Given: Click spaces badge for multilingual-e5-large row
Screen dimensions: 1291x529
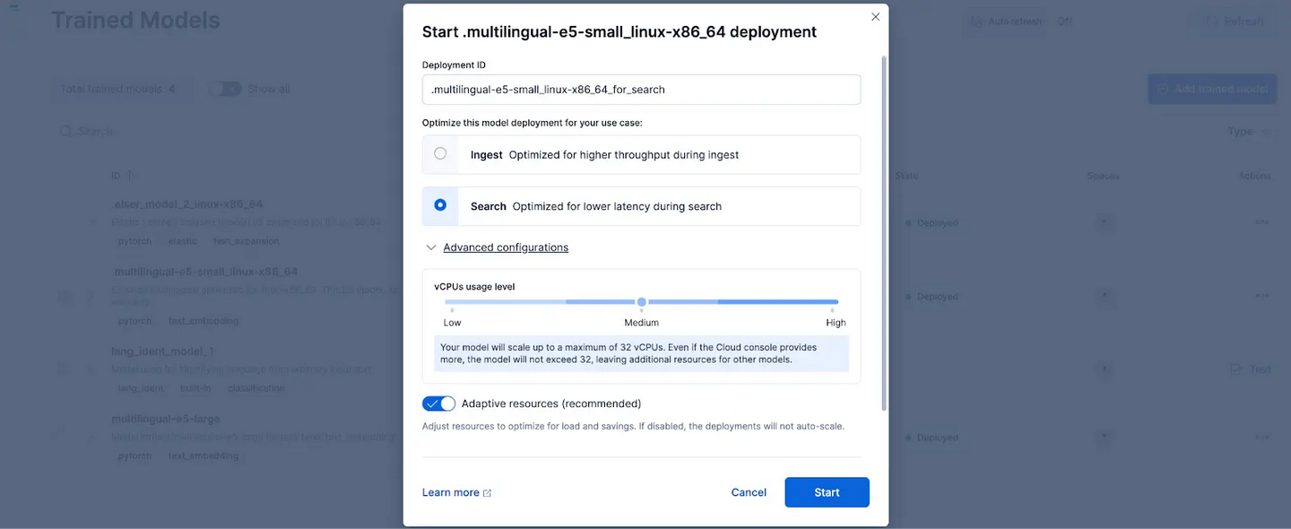Looking at the screenshot, I should click(1104, 438).
